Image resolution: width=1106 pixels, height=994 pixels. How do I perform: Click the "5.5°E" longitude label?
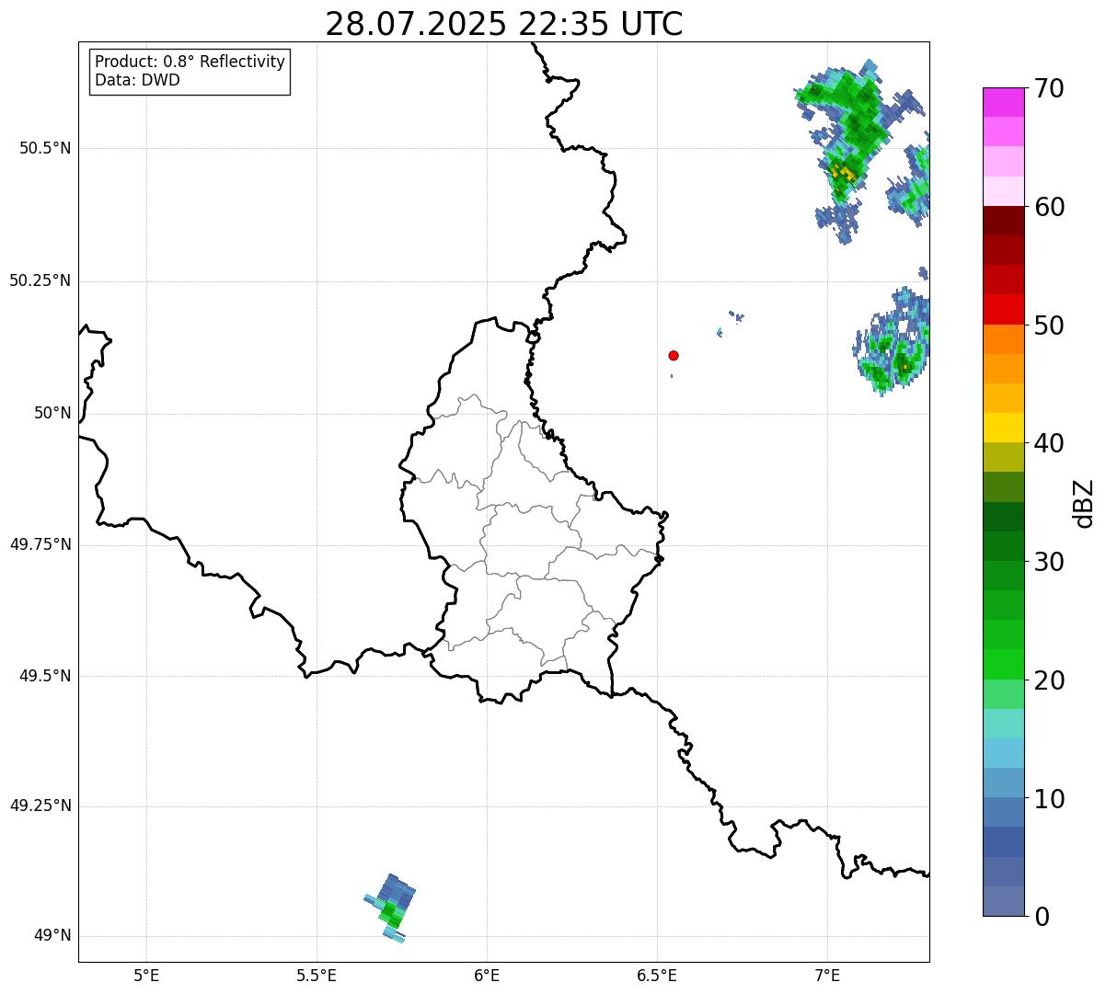(317, 975)
